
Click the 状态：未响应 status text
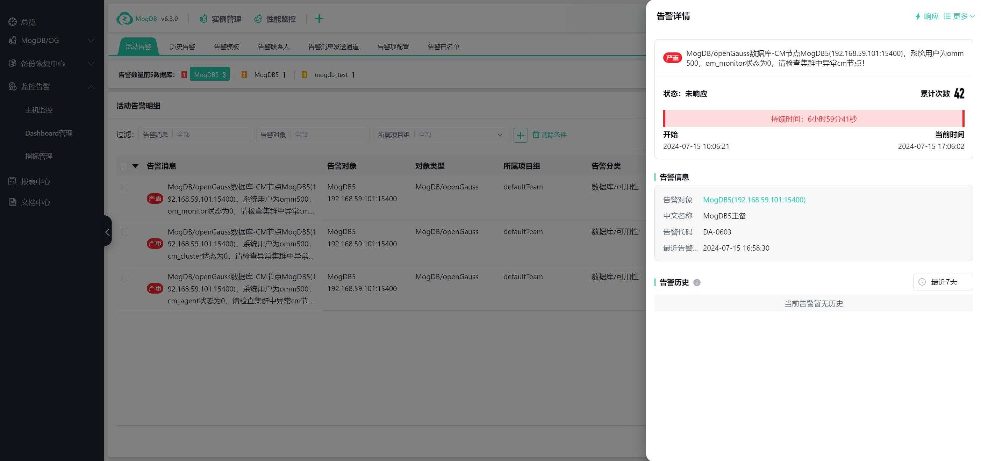coord(685,94)
